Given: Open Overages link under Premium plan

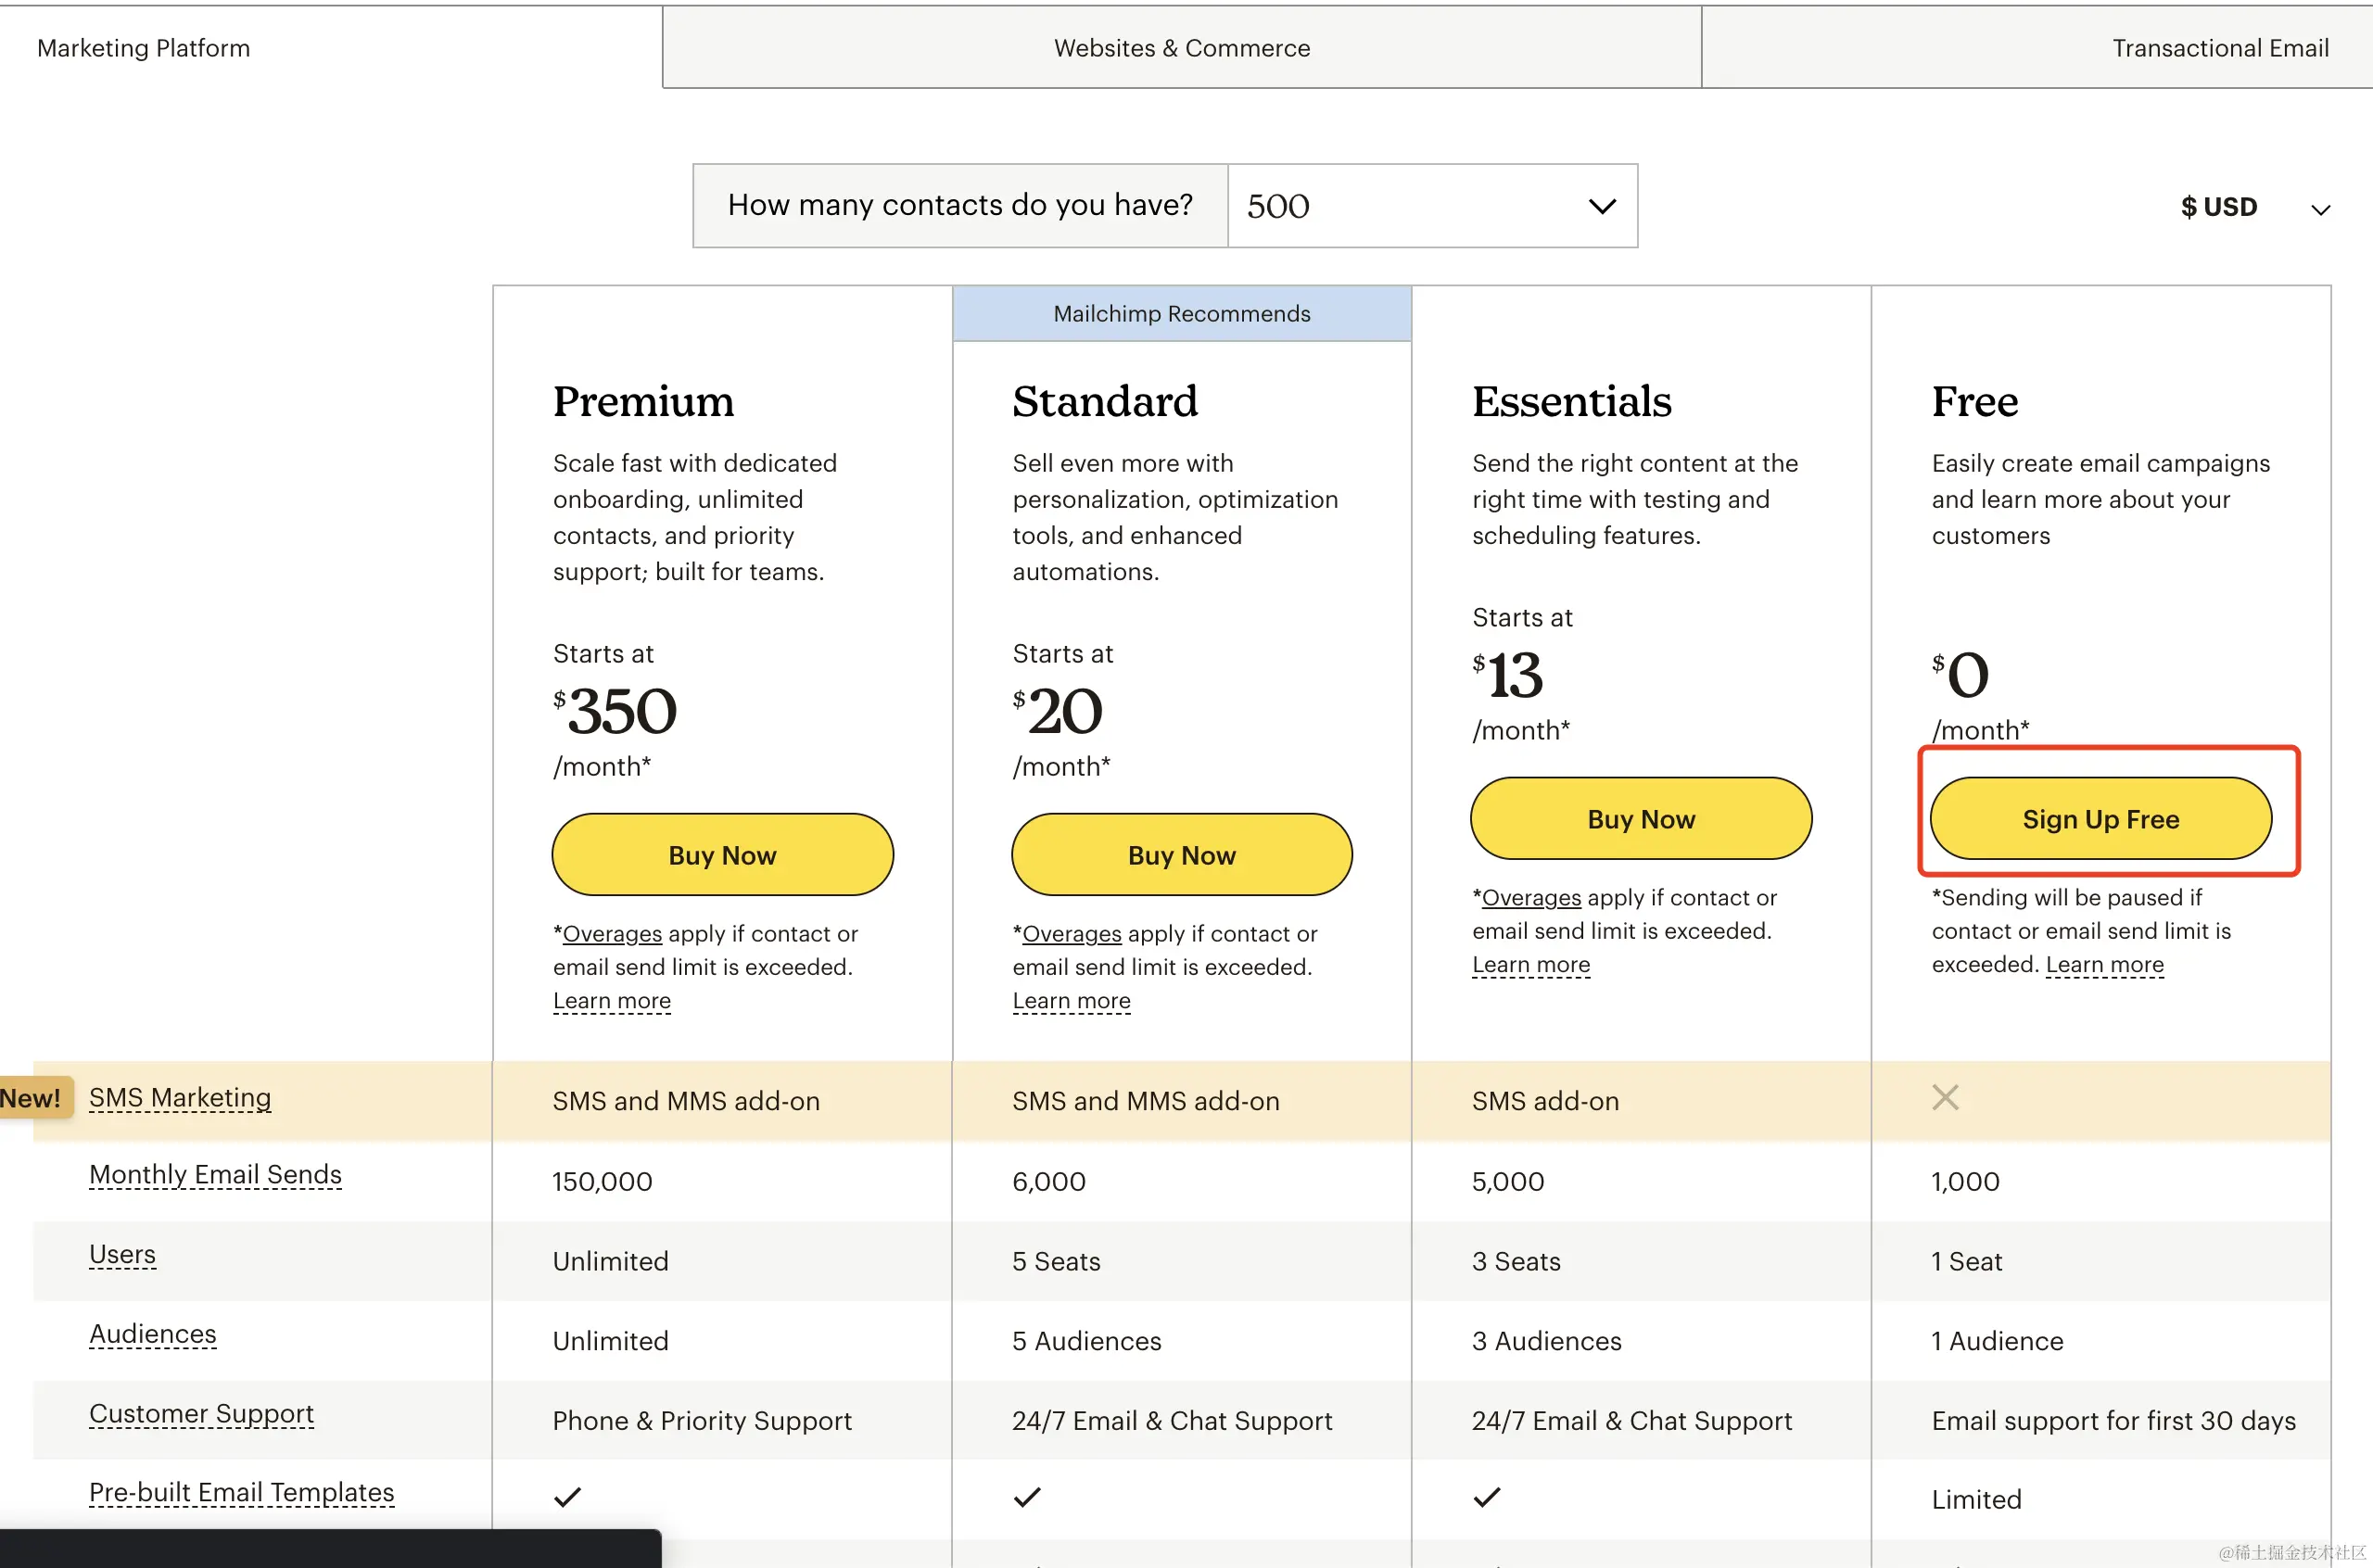Looking at the screenshot, I should point(612,934).
